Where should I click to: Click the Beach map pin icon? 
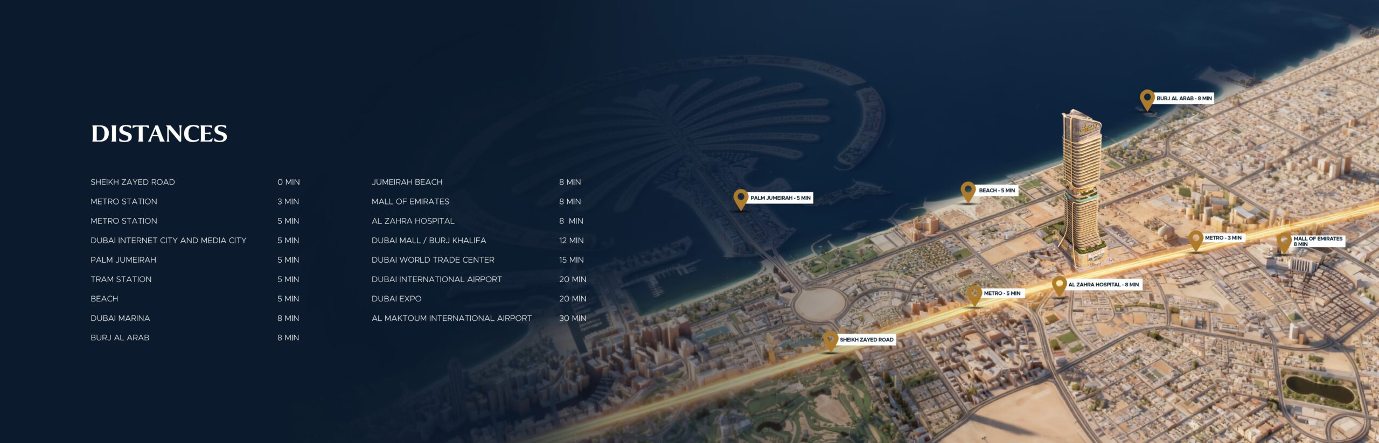tap(968, 191)
